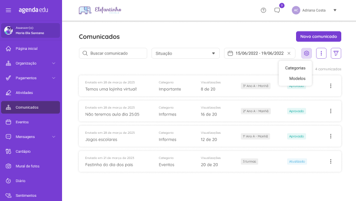Click the Comunicados page heading
This screenshot has width=356, height=201.
99,37
